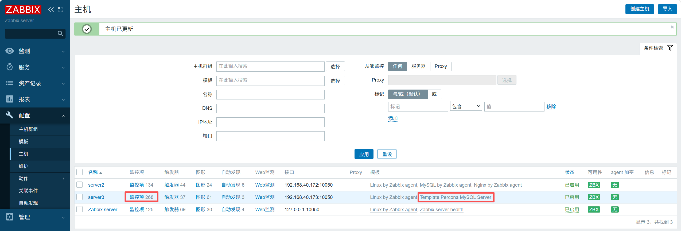The height and width of the screenshot is (231, 681).
Task: Click the ZABBIX logo
Action: click(23, 10)
